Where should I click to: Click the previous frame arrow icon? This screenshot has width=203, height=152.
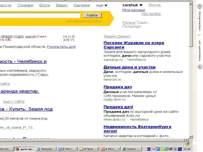(x=200, y=67)
